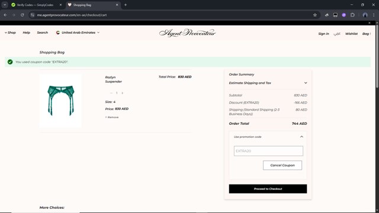This screenshot has width=379, height=213.
Task: Open browser profile avatar
Action: pos(365,15)
